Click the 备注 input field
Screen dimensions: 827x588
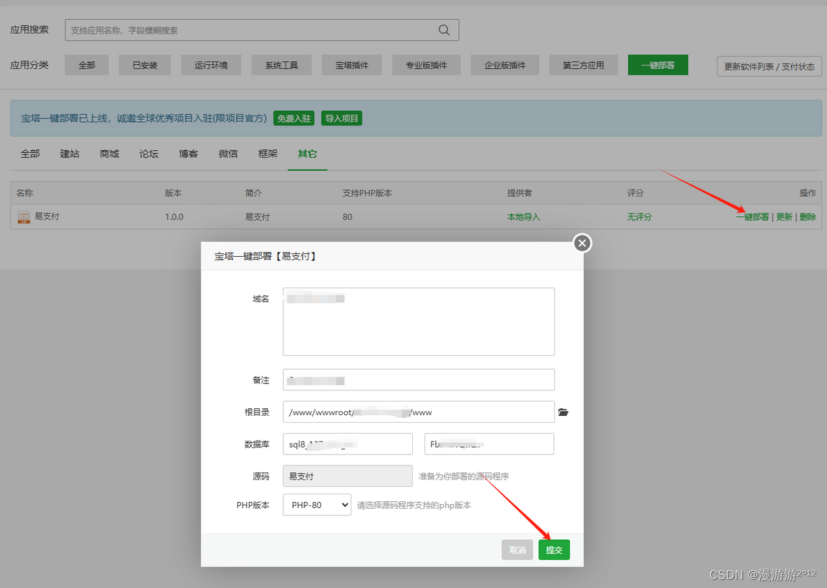click(419, 380)
